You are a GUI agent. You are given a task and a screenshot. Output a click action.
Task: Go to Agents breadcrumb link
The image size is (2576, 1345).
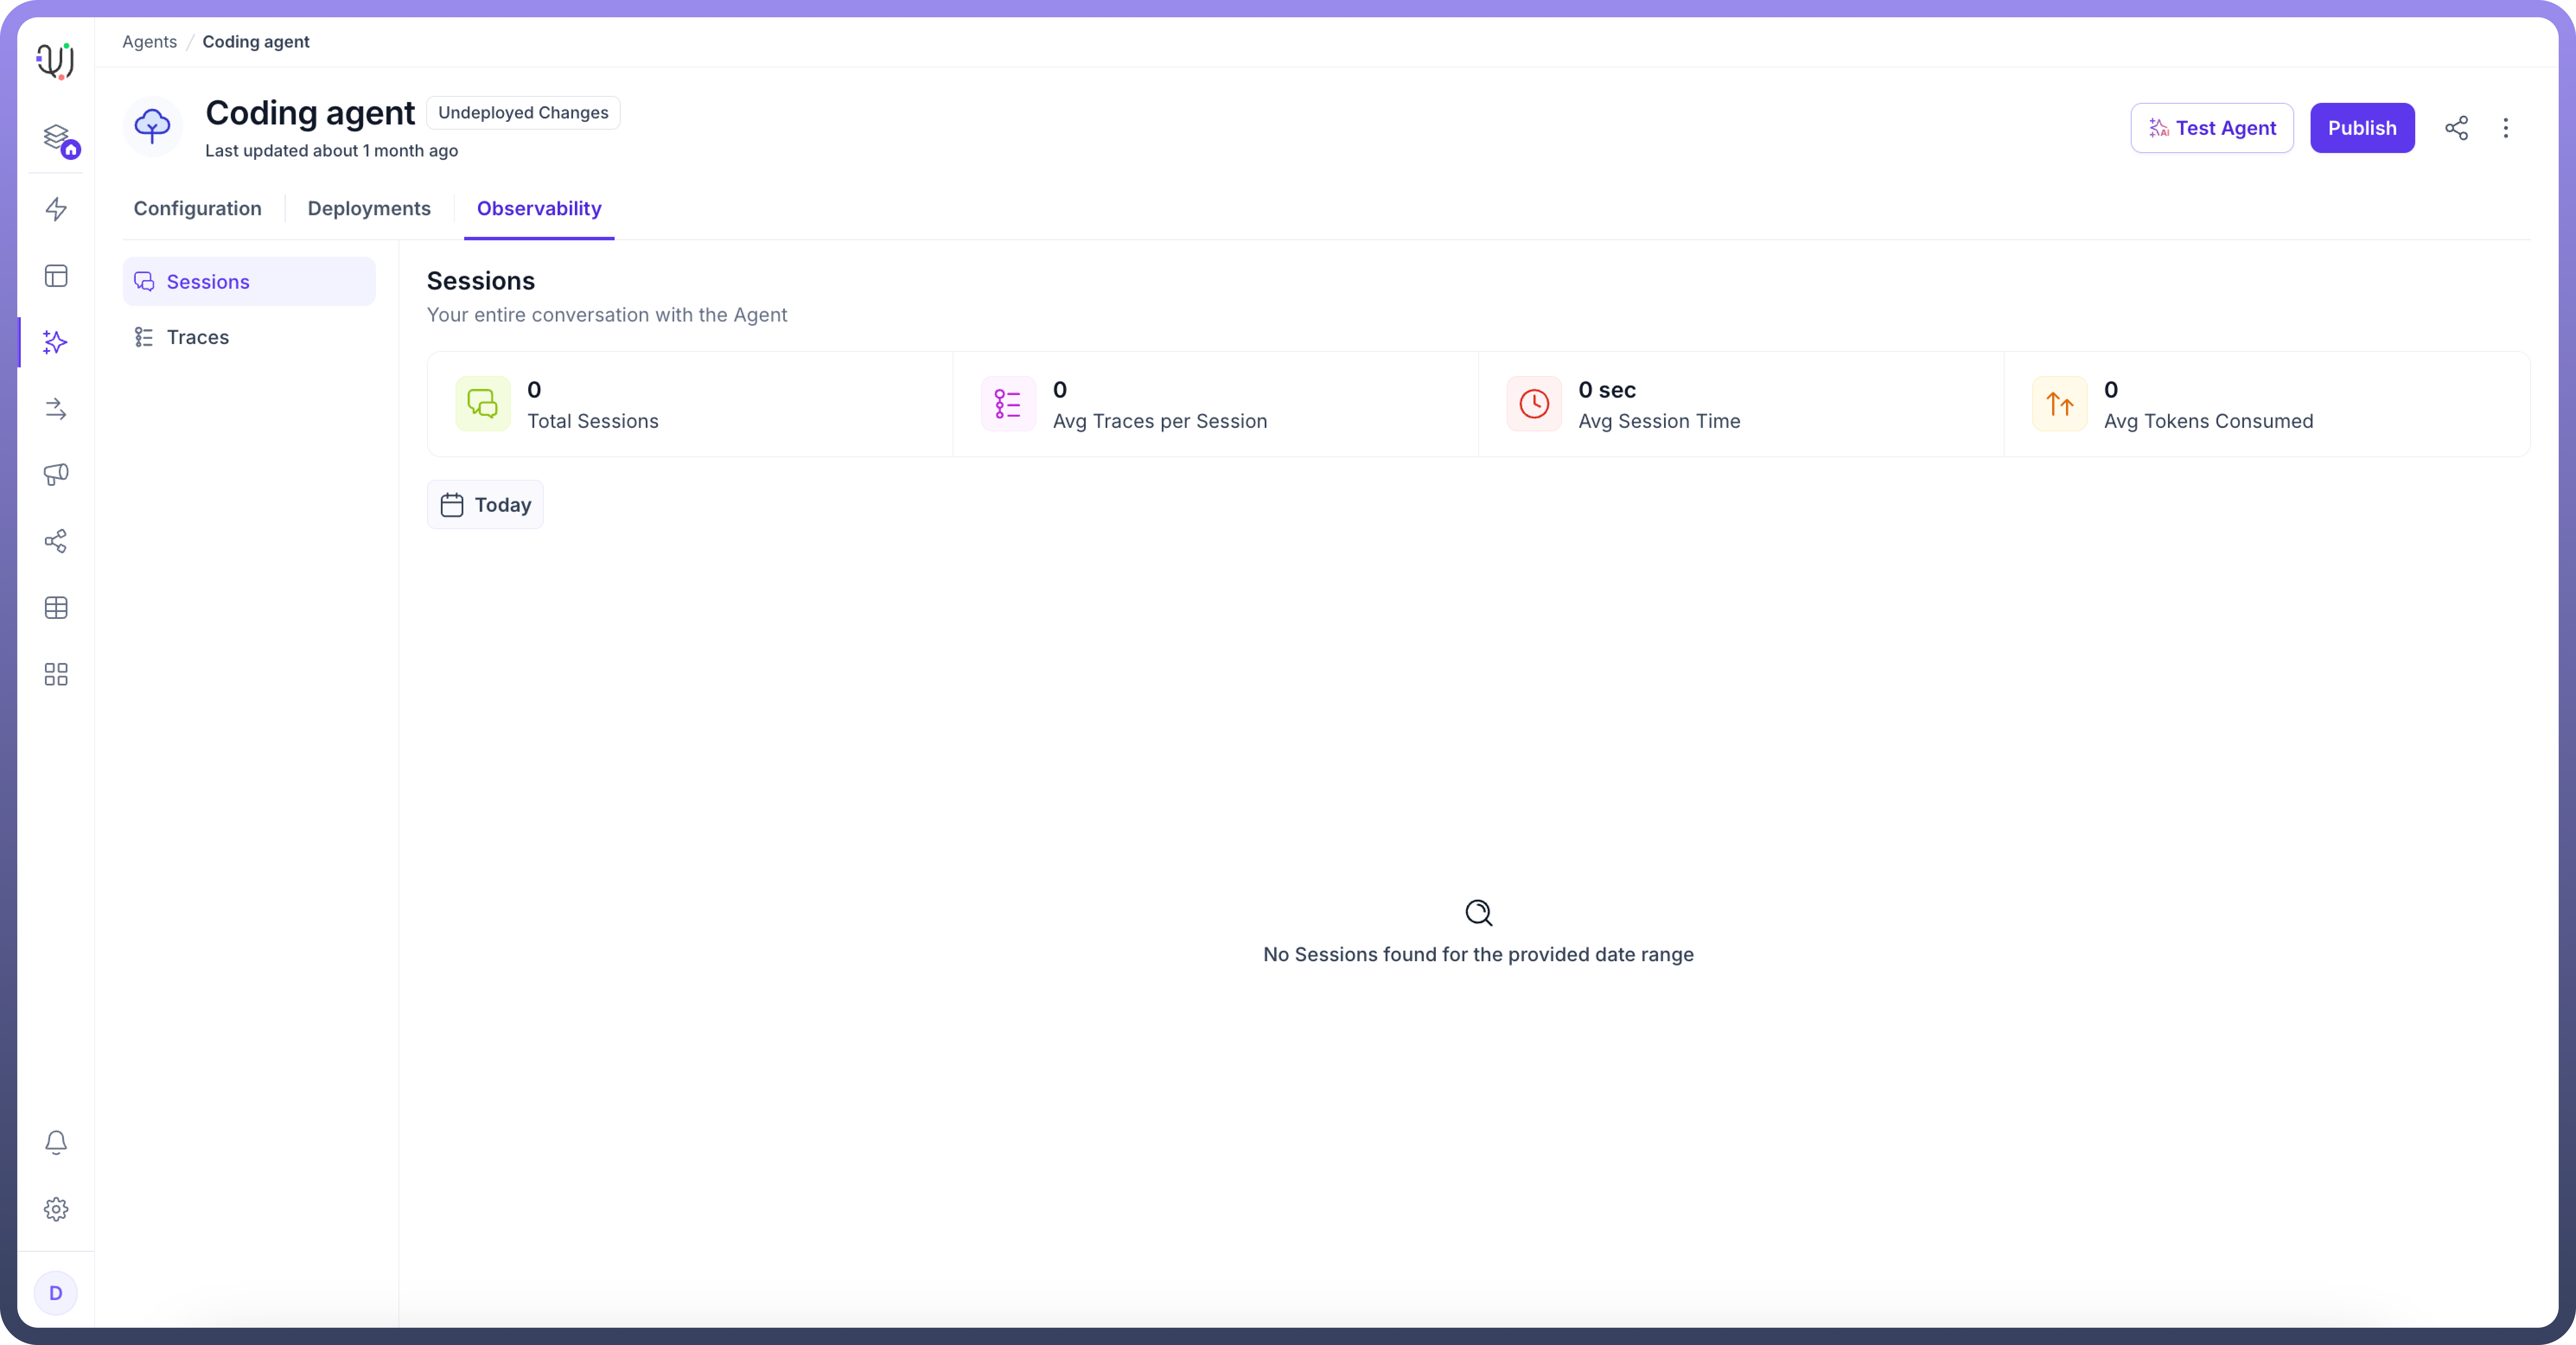tap(149, 42)
